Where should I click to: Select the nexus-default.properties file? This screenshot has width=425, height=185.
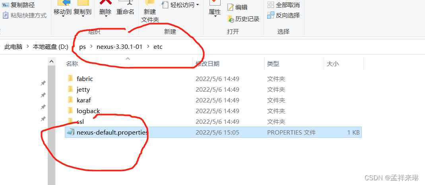coord(213,133)
